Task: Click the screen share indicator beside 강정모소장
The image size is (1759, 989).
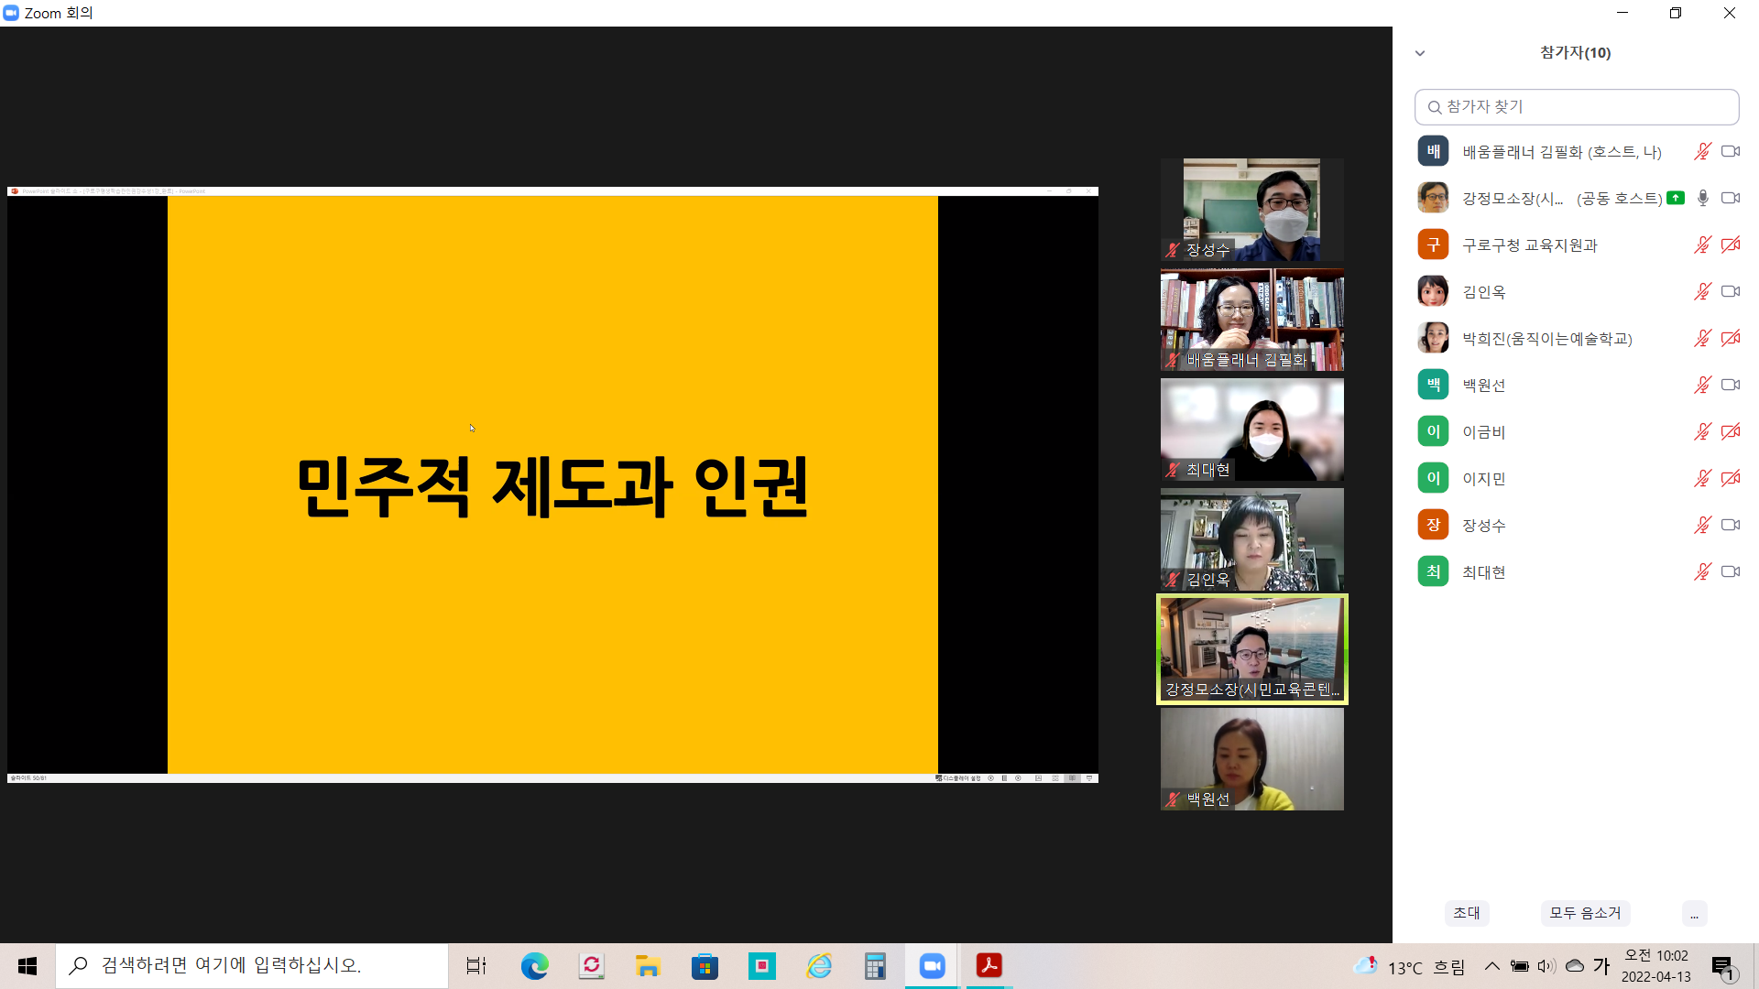Action: pyautogui.click(x=1676, y=198)
